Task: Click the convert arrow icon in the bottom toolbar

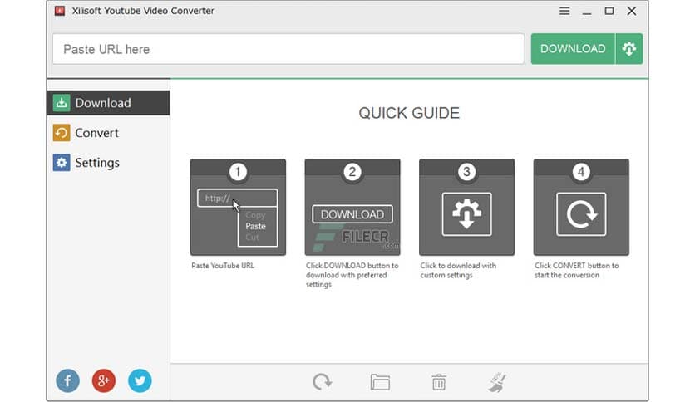Action: (322, 381)
